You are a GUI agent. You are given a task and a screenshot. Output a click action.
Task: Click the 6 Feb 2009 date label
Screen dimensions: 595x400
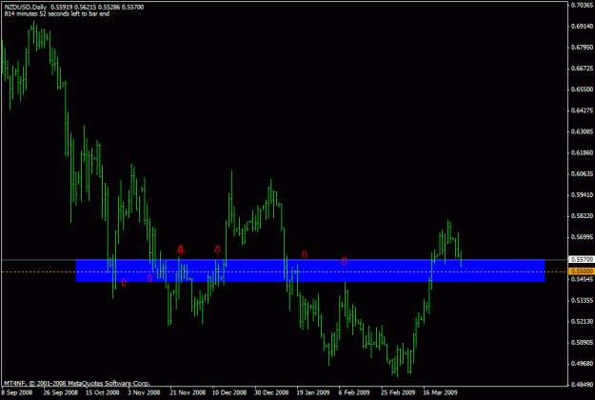(354, 392)
